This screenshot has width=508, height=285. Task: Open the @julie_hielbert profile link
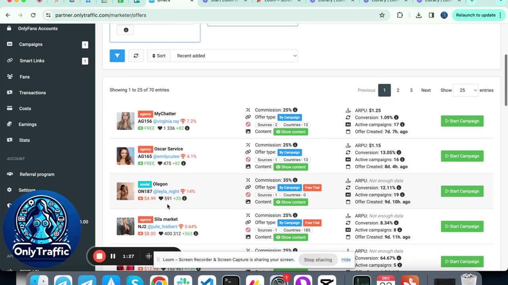[x=162, y=227]
